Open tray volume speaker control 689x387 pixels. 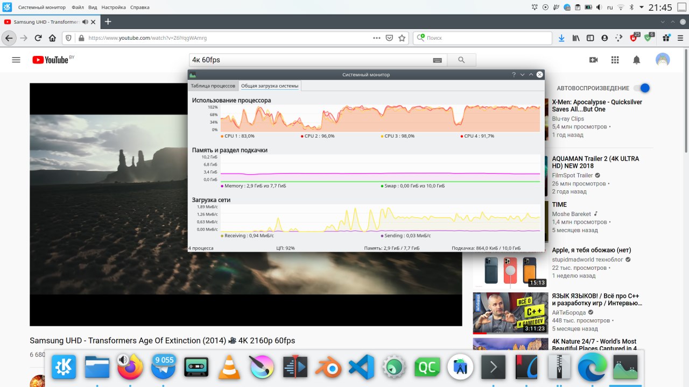599,8
